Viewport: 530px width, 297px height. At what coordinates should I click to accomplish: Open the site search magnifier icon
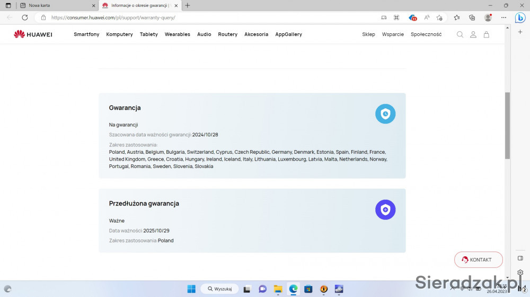460,34
